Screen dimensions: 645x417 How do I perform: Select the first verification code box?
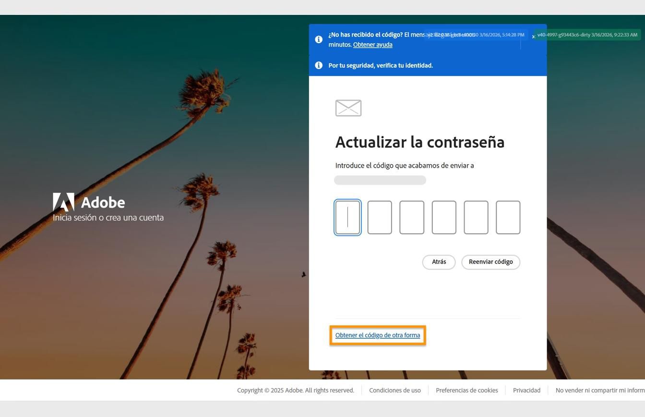pyautogui.click(x=347, y=217)
